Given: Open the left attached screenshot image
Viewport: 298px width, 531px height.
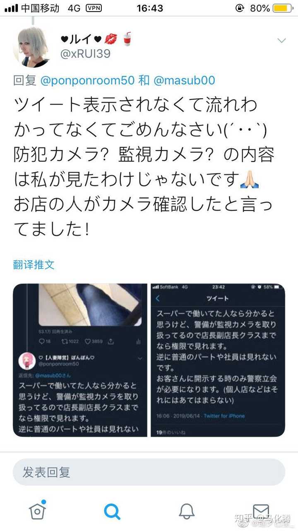Looking at the screenshot, I should [x=80, y=360].
